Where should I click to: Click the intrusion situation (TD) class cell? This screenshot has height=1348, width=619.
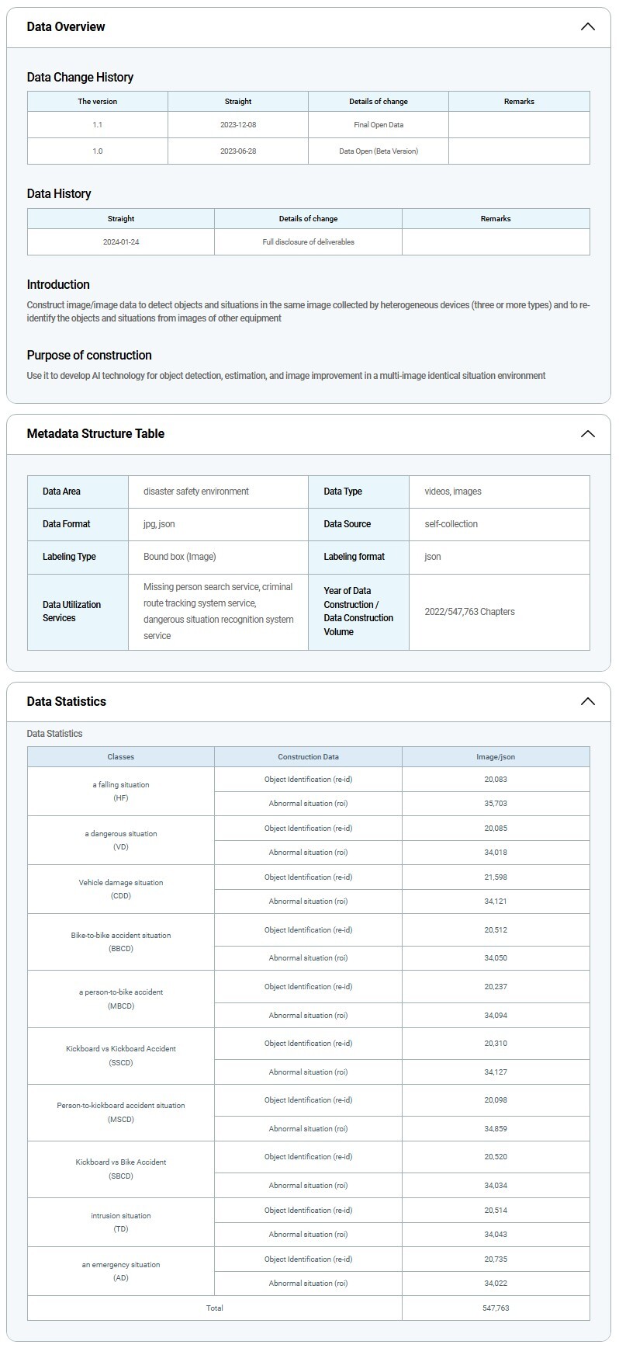point(121,1222)
